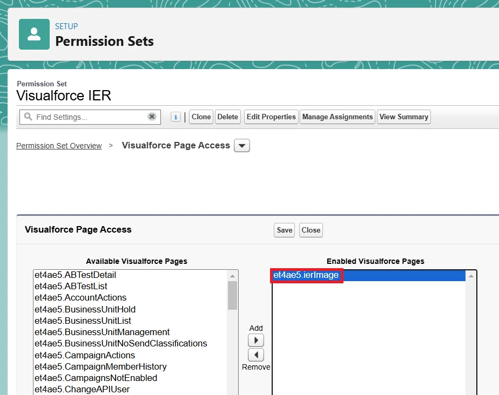Select et4ae5.CampaignActions page
The image size is (499, 395).
[x=130, y=355]
